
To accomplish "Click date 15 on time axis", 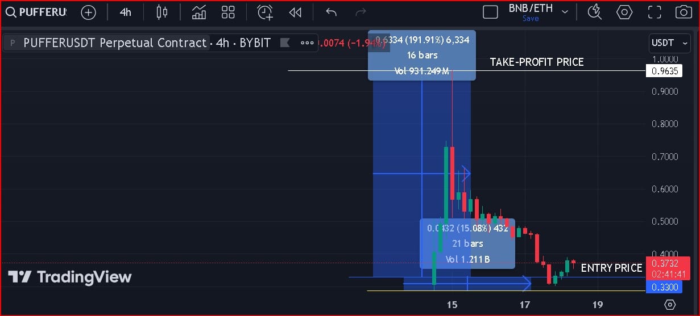I will pyautogui.click(x=452, y=305).
